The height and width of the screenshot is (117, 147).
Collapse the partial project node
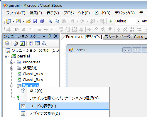6,56
